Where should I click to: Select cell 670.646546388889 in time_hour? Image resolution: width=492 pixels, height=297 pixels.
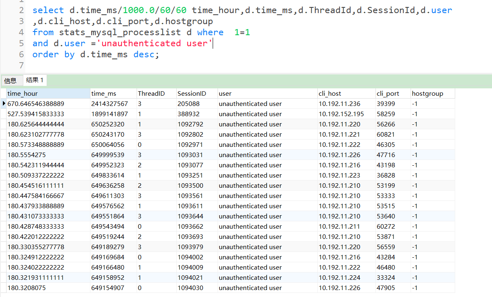click(x=48, y=104)
